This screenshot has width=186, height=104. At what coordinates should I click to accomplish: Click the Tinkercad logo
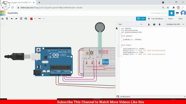pyautogui.click(x=3, y=13)
